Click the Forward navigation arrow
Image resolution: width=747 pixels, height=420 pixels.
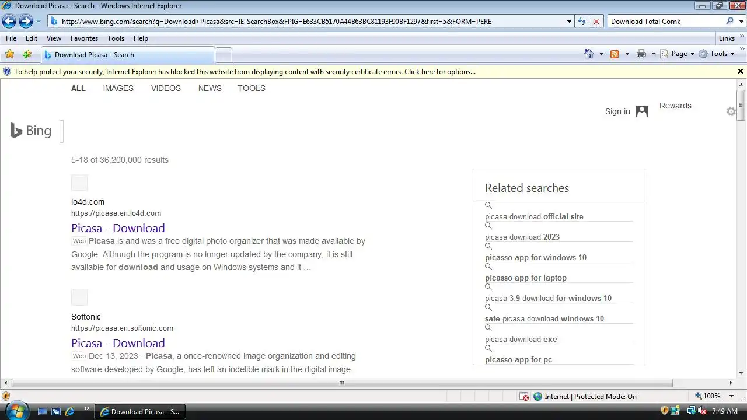point(26,22)
